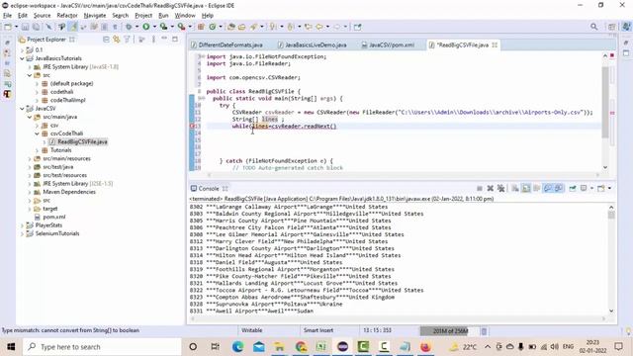Image resolution: width=633 pixels, height=356 pixels.
Task: Click the Windows taskbar search box
Action: (102, 347)
